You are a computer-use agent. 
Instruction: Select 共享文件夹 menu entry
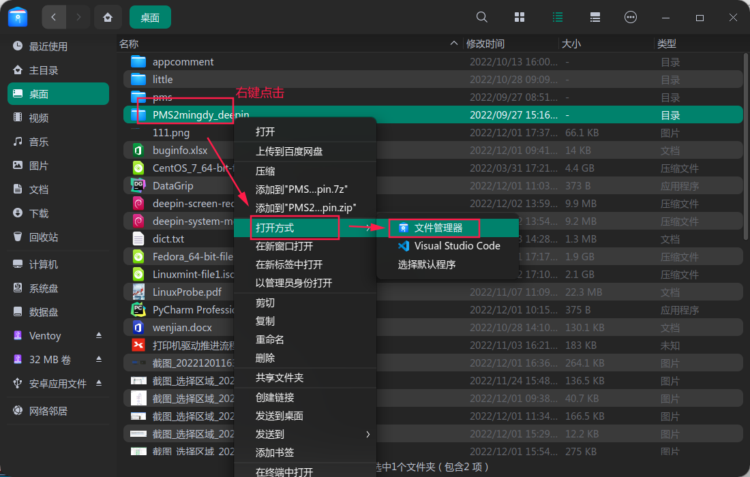(x=305, y=378)
